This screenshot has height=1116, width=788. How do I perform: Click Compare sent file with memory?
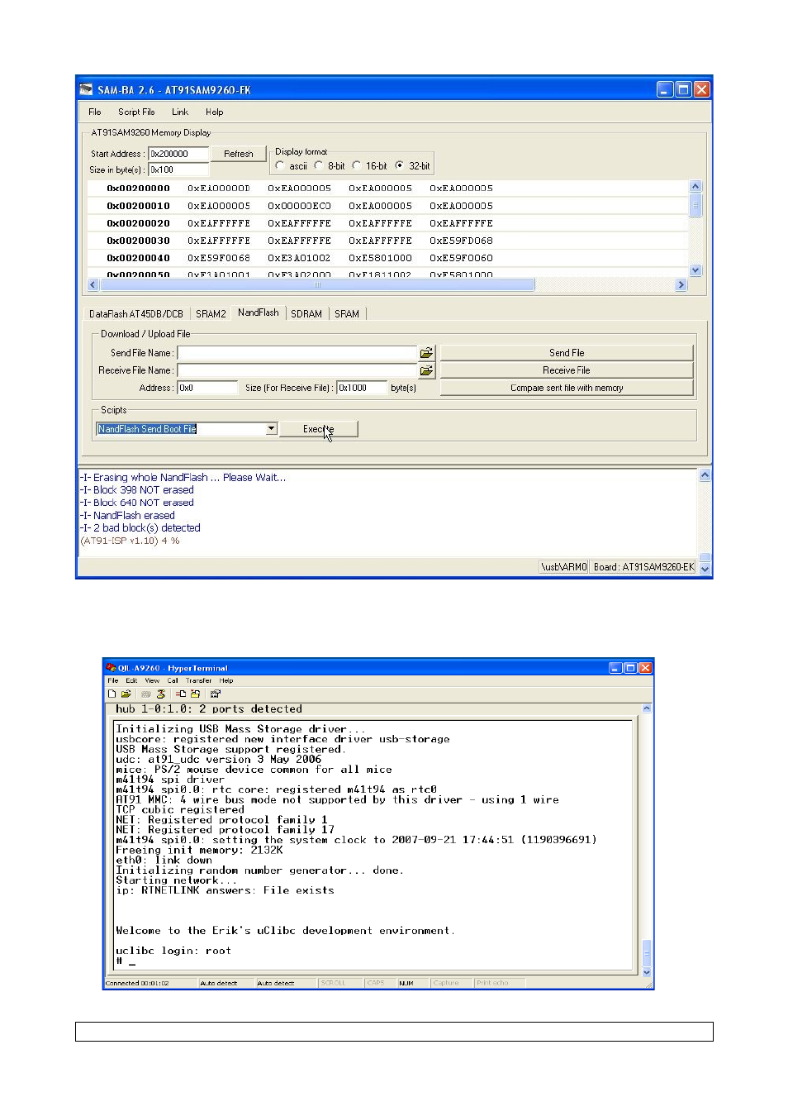567,388
